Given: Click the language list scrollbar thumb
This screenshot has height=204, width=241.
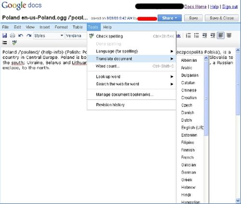Looking at the screenshot, I should pos(206,98).
